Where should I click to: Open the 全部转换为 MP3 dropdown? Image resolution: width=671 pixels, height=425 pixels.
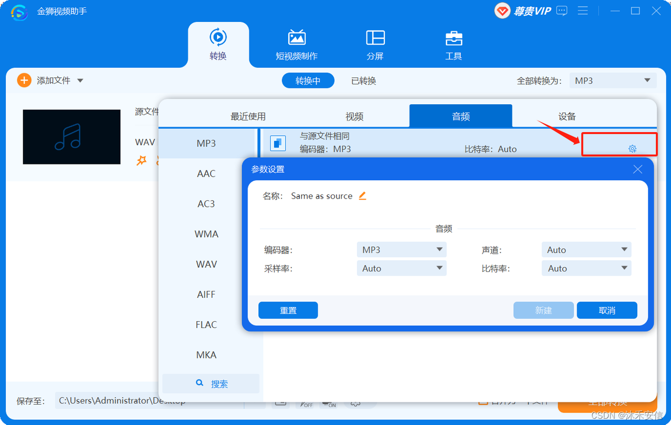point(612,81)
